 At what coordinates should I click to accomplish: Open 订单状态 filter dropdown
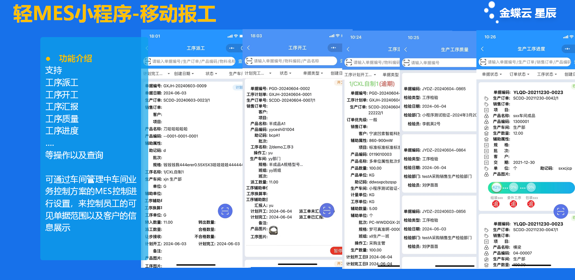click(x=520, y=74)
